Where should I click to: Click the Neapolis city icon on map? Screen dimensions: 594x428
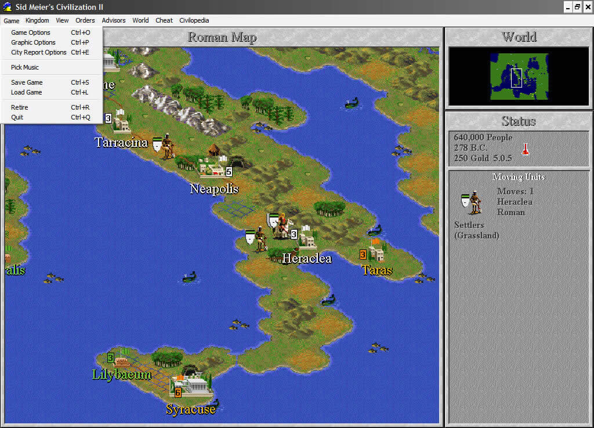212,168
